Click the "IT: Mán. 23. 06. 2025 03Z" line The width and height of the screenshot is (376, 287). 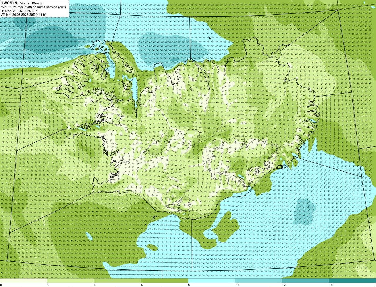point(19,11)
